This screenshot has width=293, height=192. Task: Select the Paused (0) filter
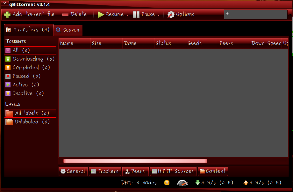30,76
